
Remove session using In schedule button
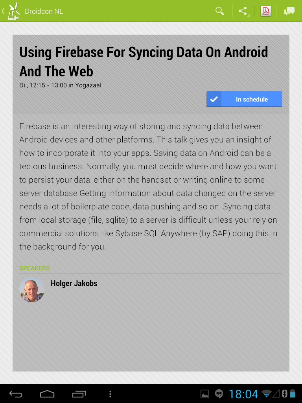(244, 99)
